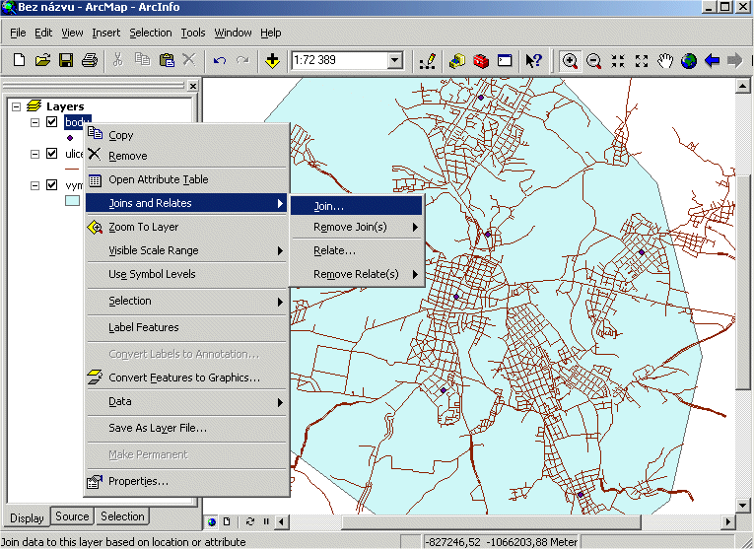Screen dimensions: 754x549
Task: Toggle visibility of body layer
Action: tap(52, 121)
